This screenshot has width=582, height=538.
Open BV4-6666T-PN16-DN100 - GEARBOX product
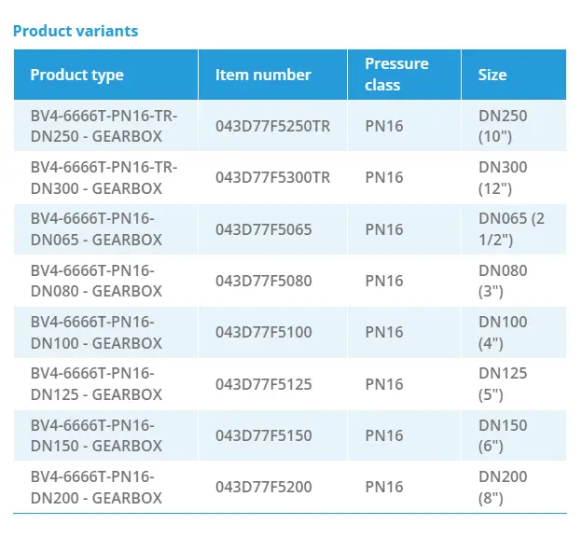96,332
